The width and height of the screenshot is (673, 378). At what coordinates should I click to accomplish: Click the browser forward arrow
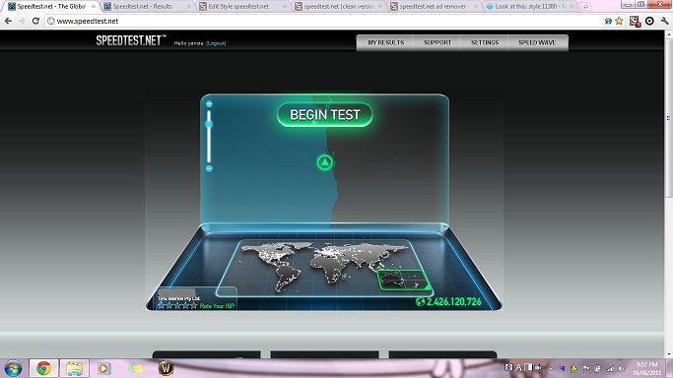point(22,21)
